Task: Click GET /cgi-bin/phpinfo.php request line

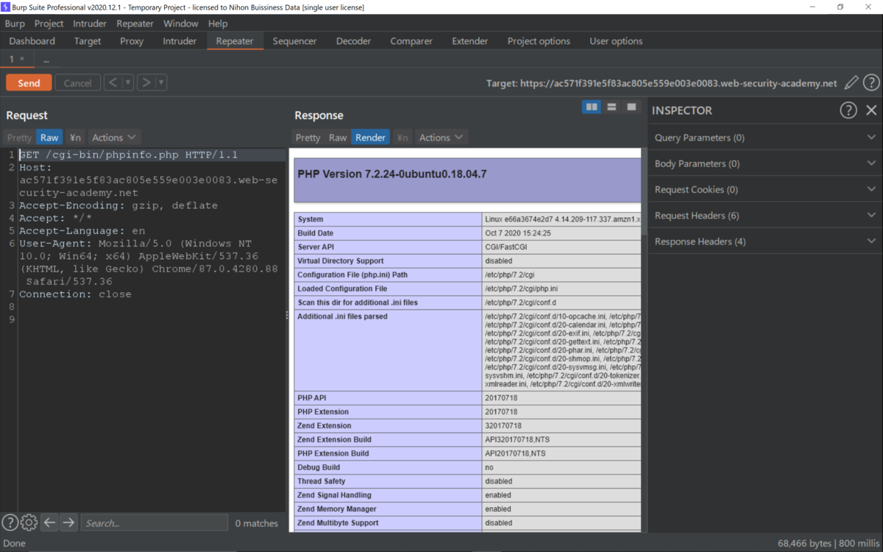Action: pos(128,155)
